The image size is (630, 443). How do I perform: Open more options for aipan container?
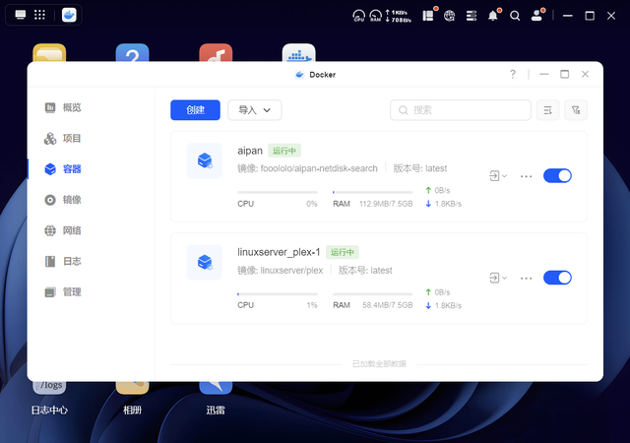(526, 176)
